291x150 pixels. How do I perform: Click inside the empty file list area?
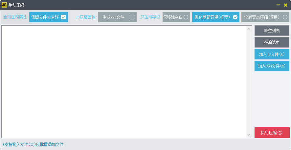pos(124,82)
